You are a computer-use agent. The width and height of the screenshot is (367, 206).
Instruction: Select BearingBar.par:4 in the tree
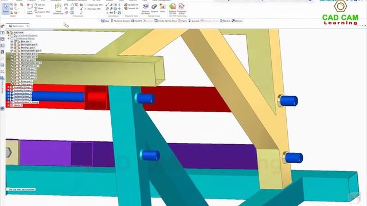[x=29, y=57]
